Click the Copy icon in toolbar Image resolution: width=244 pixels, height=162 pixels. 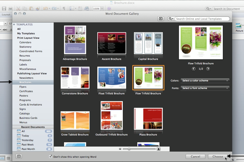point(24,9)
